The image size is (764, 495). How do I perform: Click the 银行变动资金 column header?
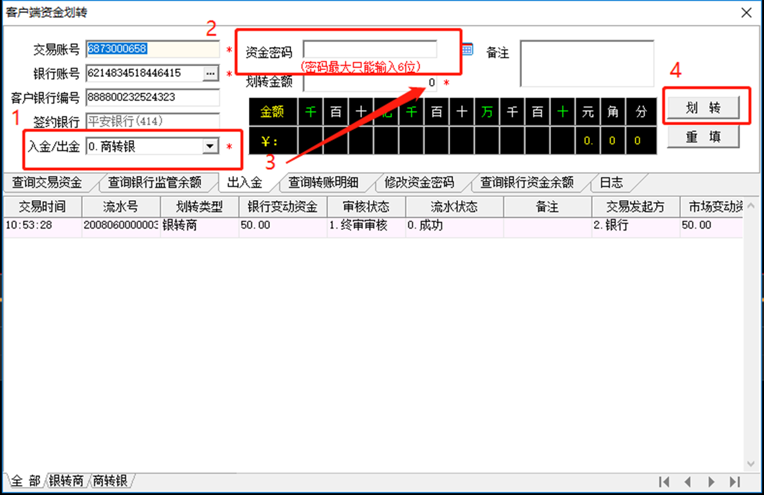click(282, 207)
